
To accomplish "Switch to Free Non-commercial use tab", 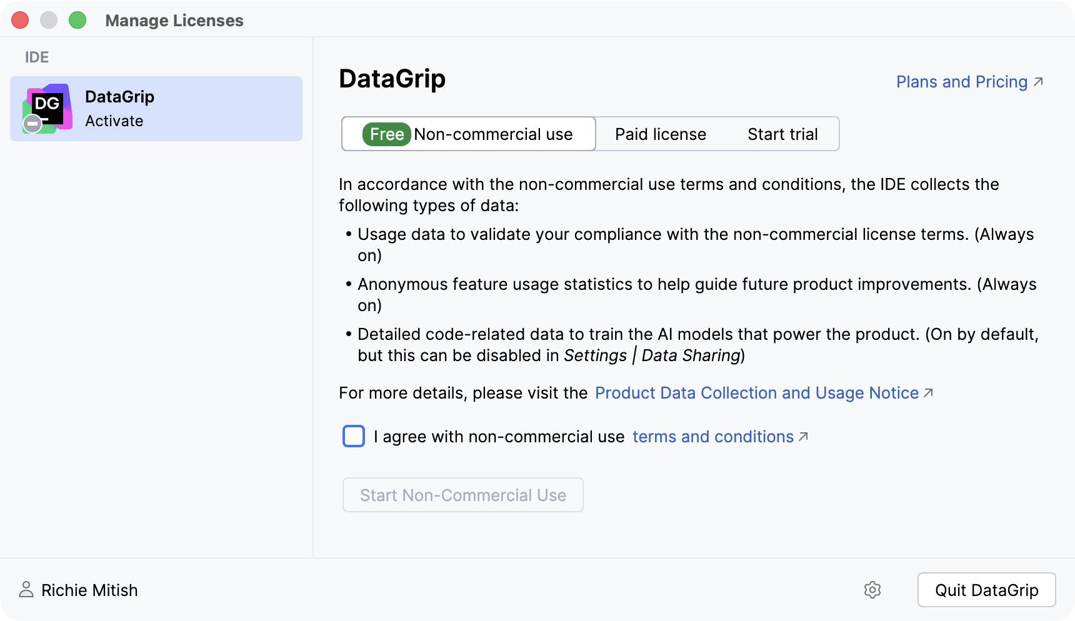I will click(x=469, y=134).
